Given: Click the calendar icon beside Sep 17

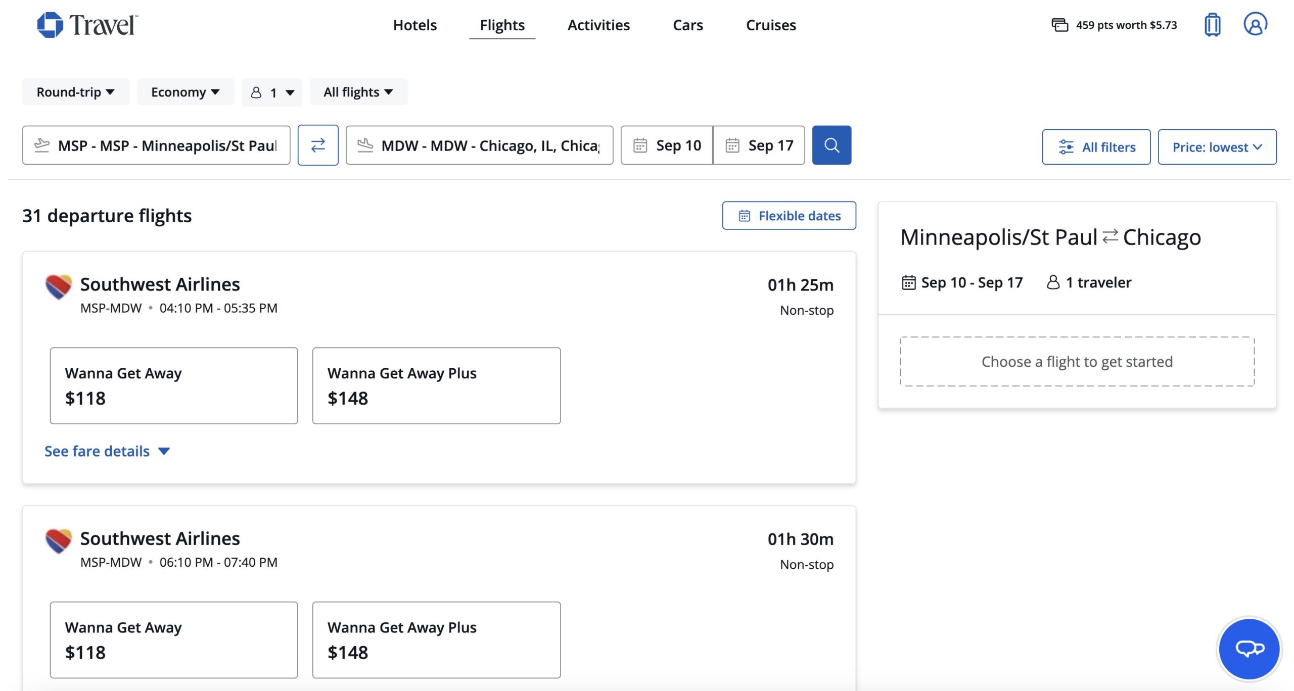Looking at the screenshot, I should click(732, 145).
